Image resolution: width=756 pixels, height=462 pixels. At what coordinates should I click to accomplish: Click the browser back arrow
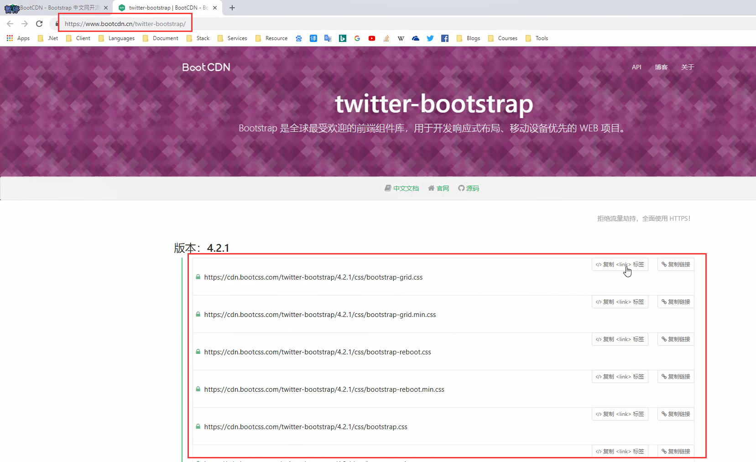[x=10, y=24]
